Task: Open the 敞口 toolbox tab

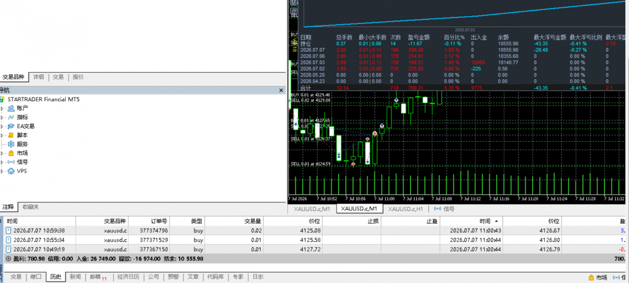Action: [x=35, y=277]
